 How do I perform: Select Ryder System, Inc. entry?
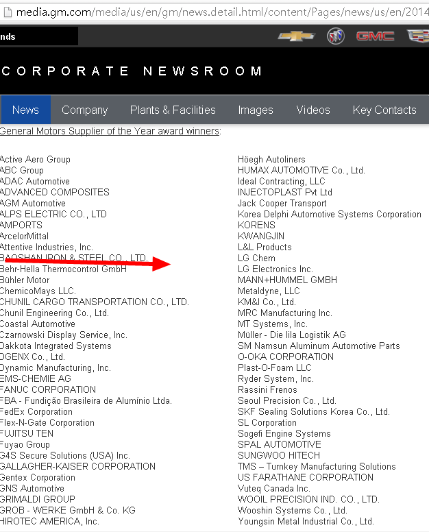pos(275,378)
